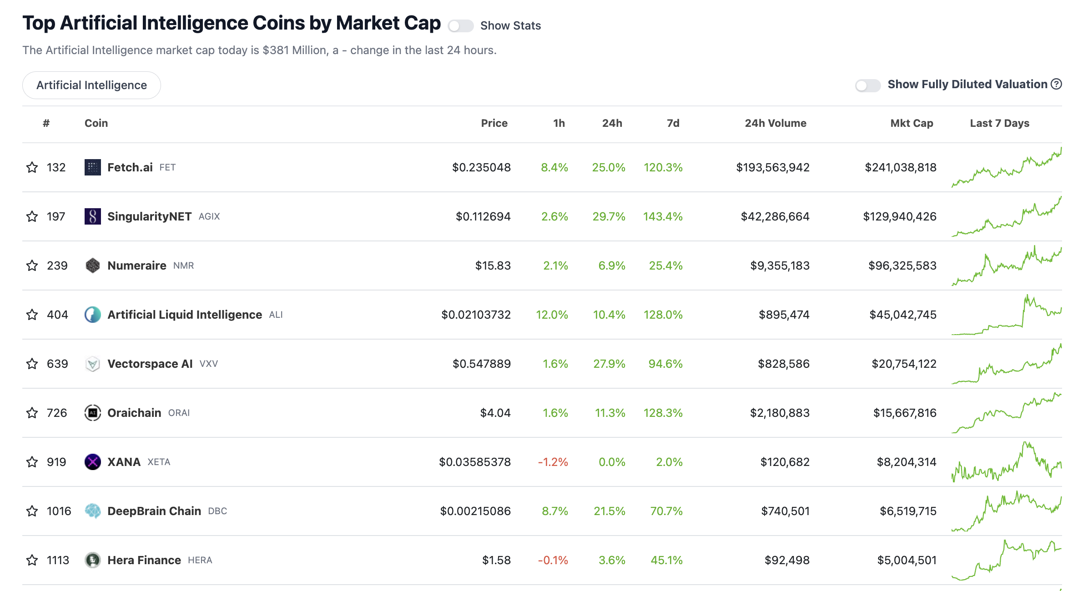Star Hera Finance in the list
This screenshot has height=591, width=1088.
point(32,560)
